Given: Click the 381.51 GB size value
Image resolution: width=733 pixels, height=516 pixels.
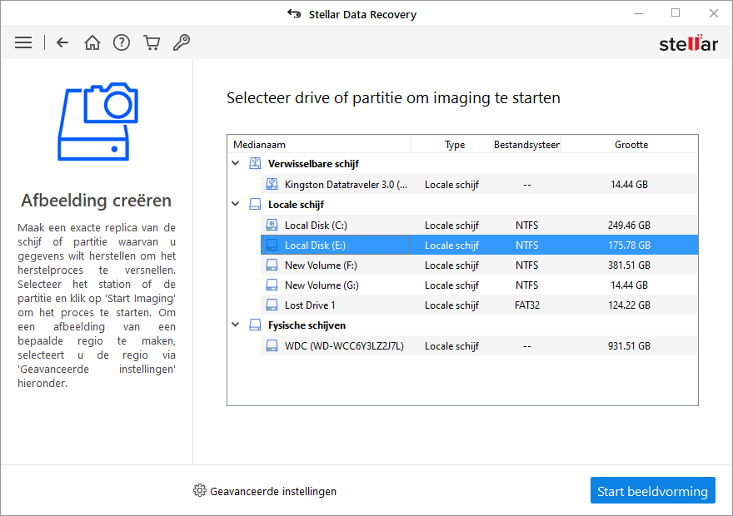Looking at the screenshot, I should coord(629,265).
